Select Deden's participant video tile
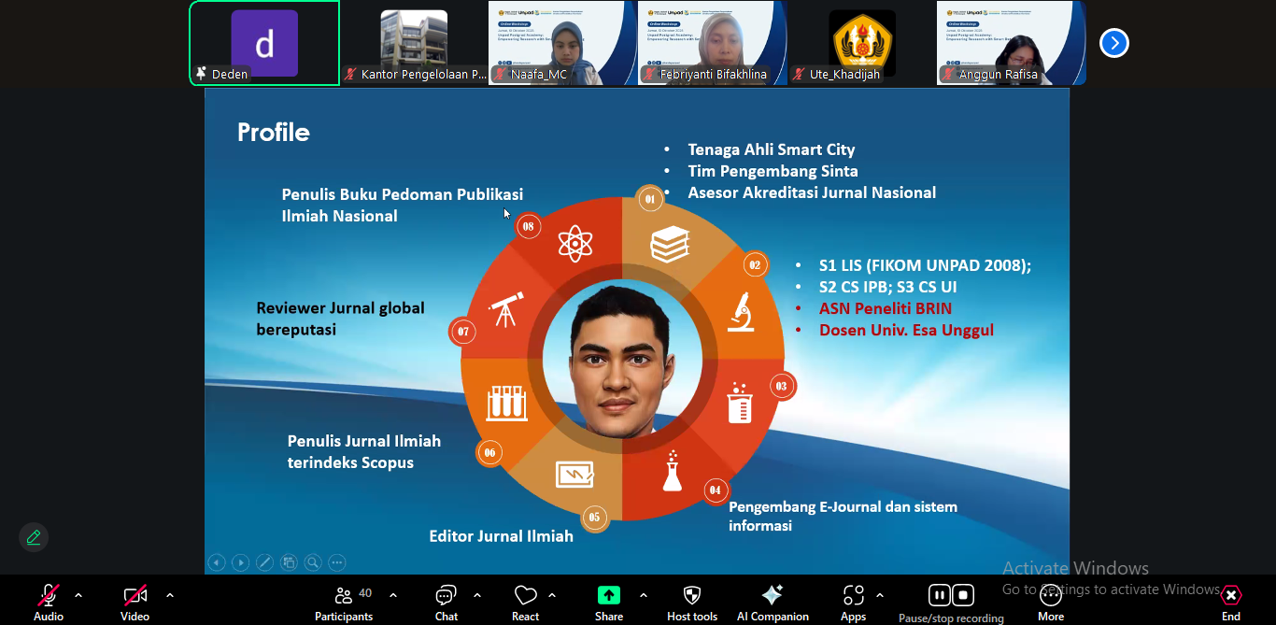Screen dimensions: 1276x625 click(264, 43)
